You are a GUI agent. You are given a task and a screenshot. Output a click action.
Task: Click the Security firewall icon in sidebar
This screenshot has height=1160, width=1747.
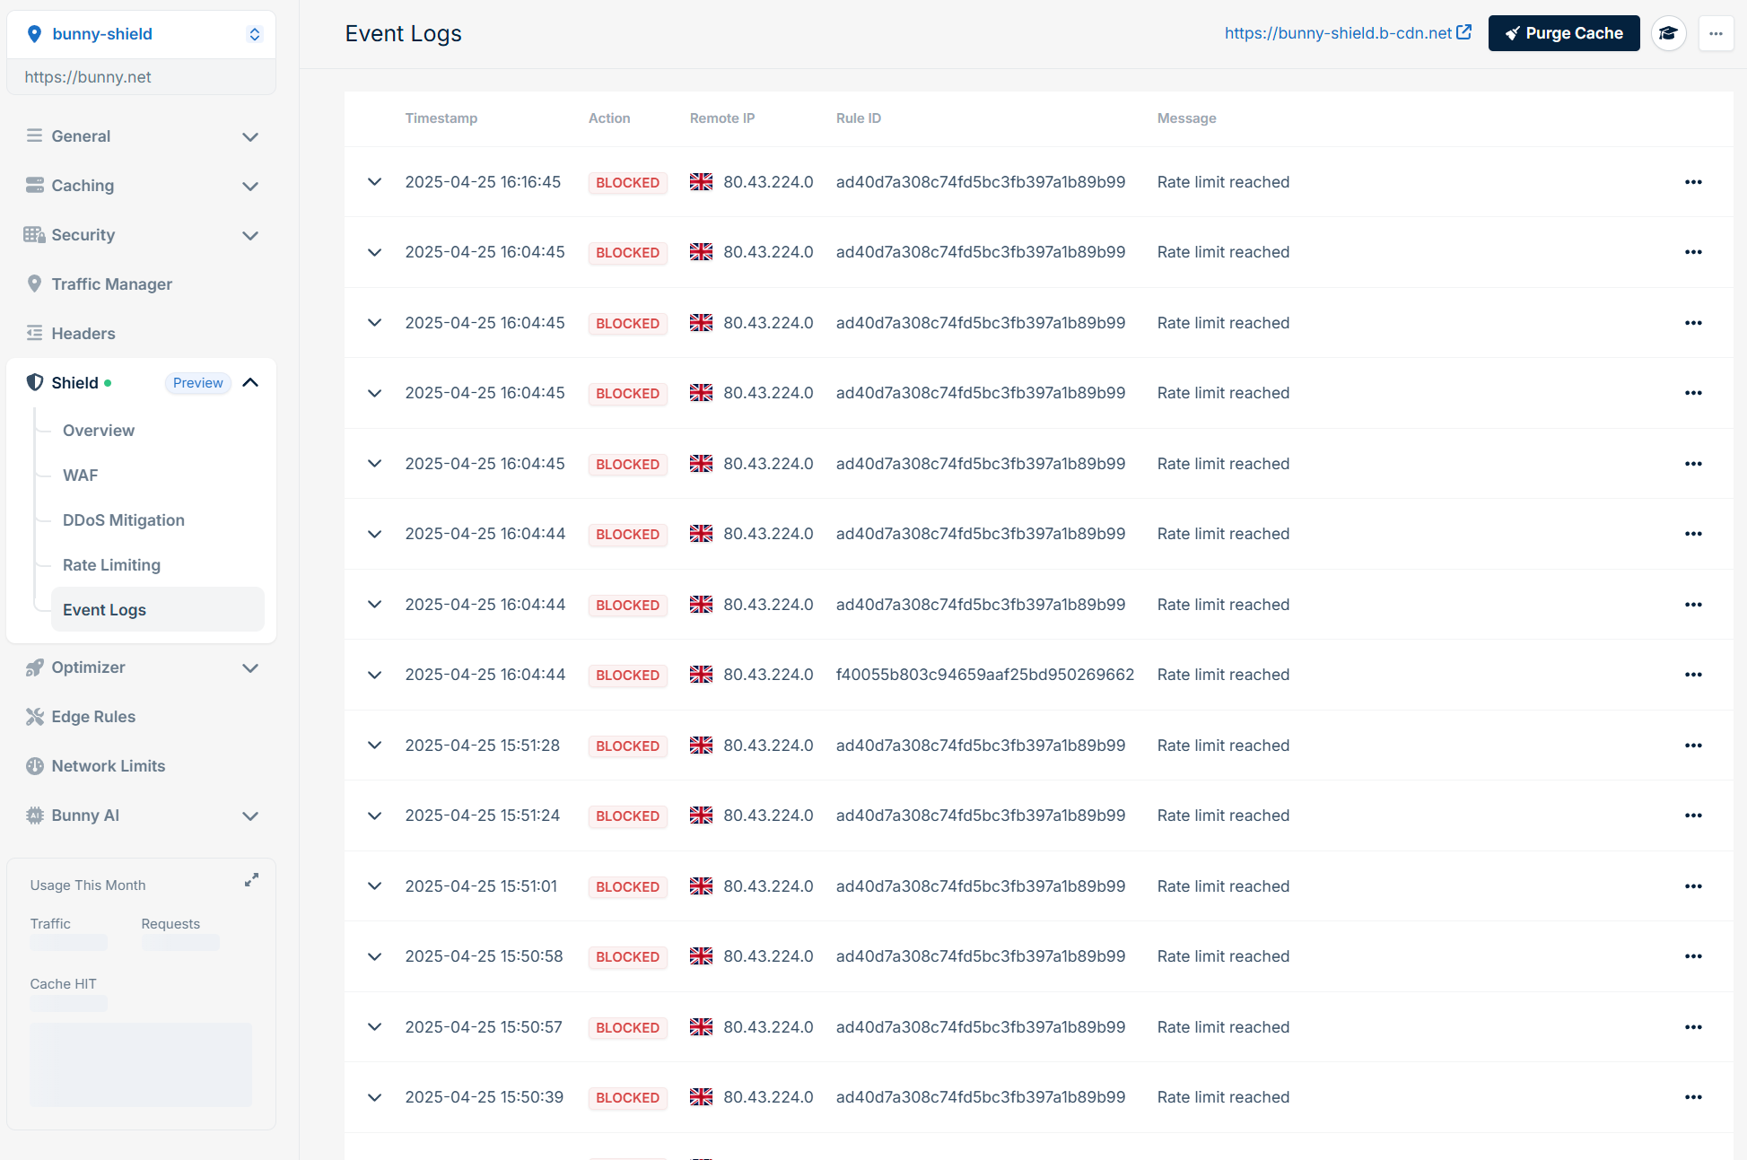tap(34, 234)
